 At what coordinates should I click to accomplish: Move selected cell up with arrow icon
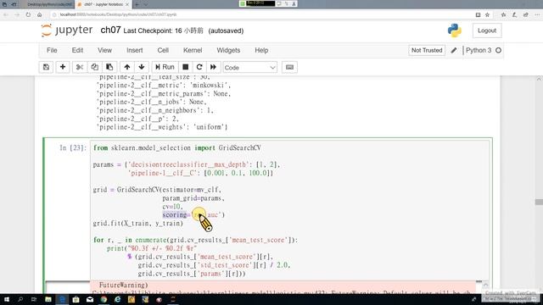[x=127, y=67]
